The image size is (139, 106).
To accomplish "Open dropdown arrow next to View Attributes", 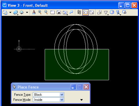I will pos(10,12).
